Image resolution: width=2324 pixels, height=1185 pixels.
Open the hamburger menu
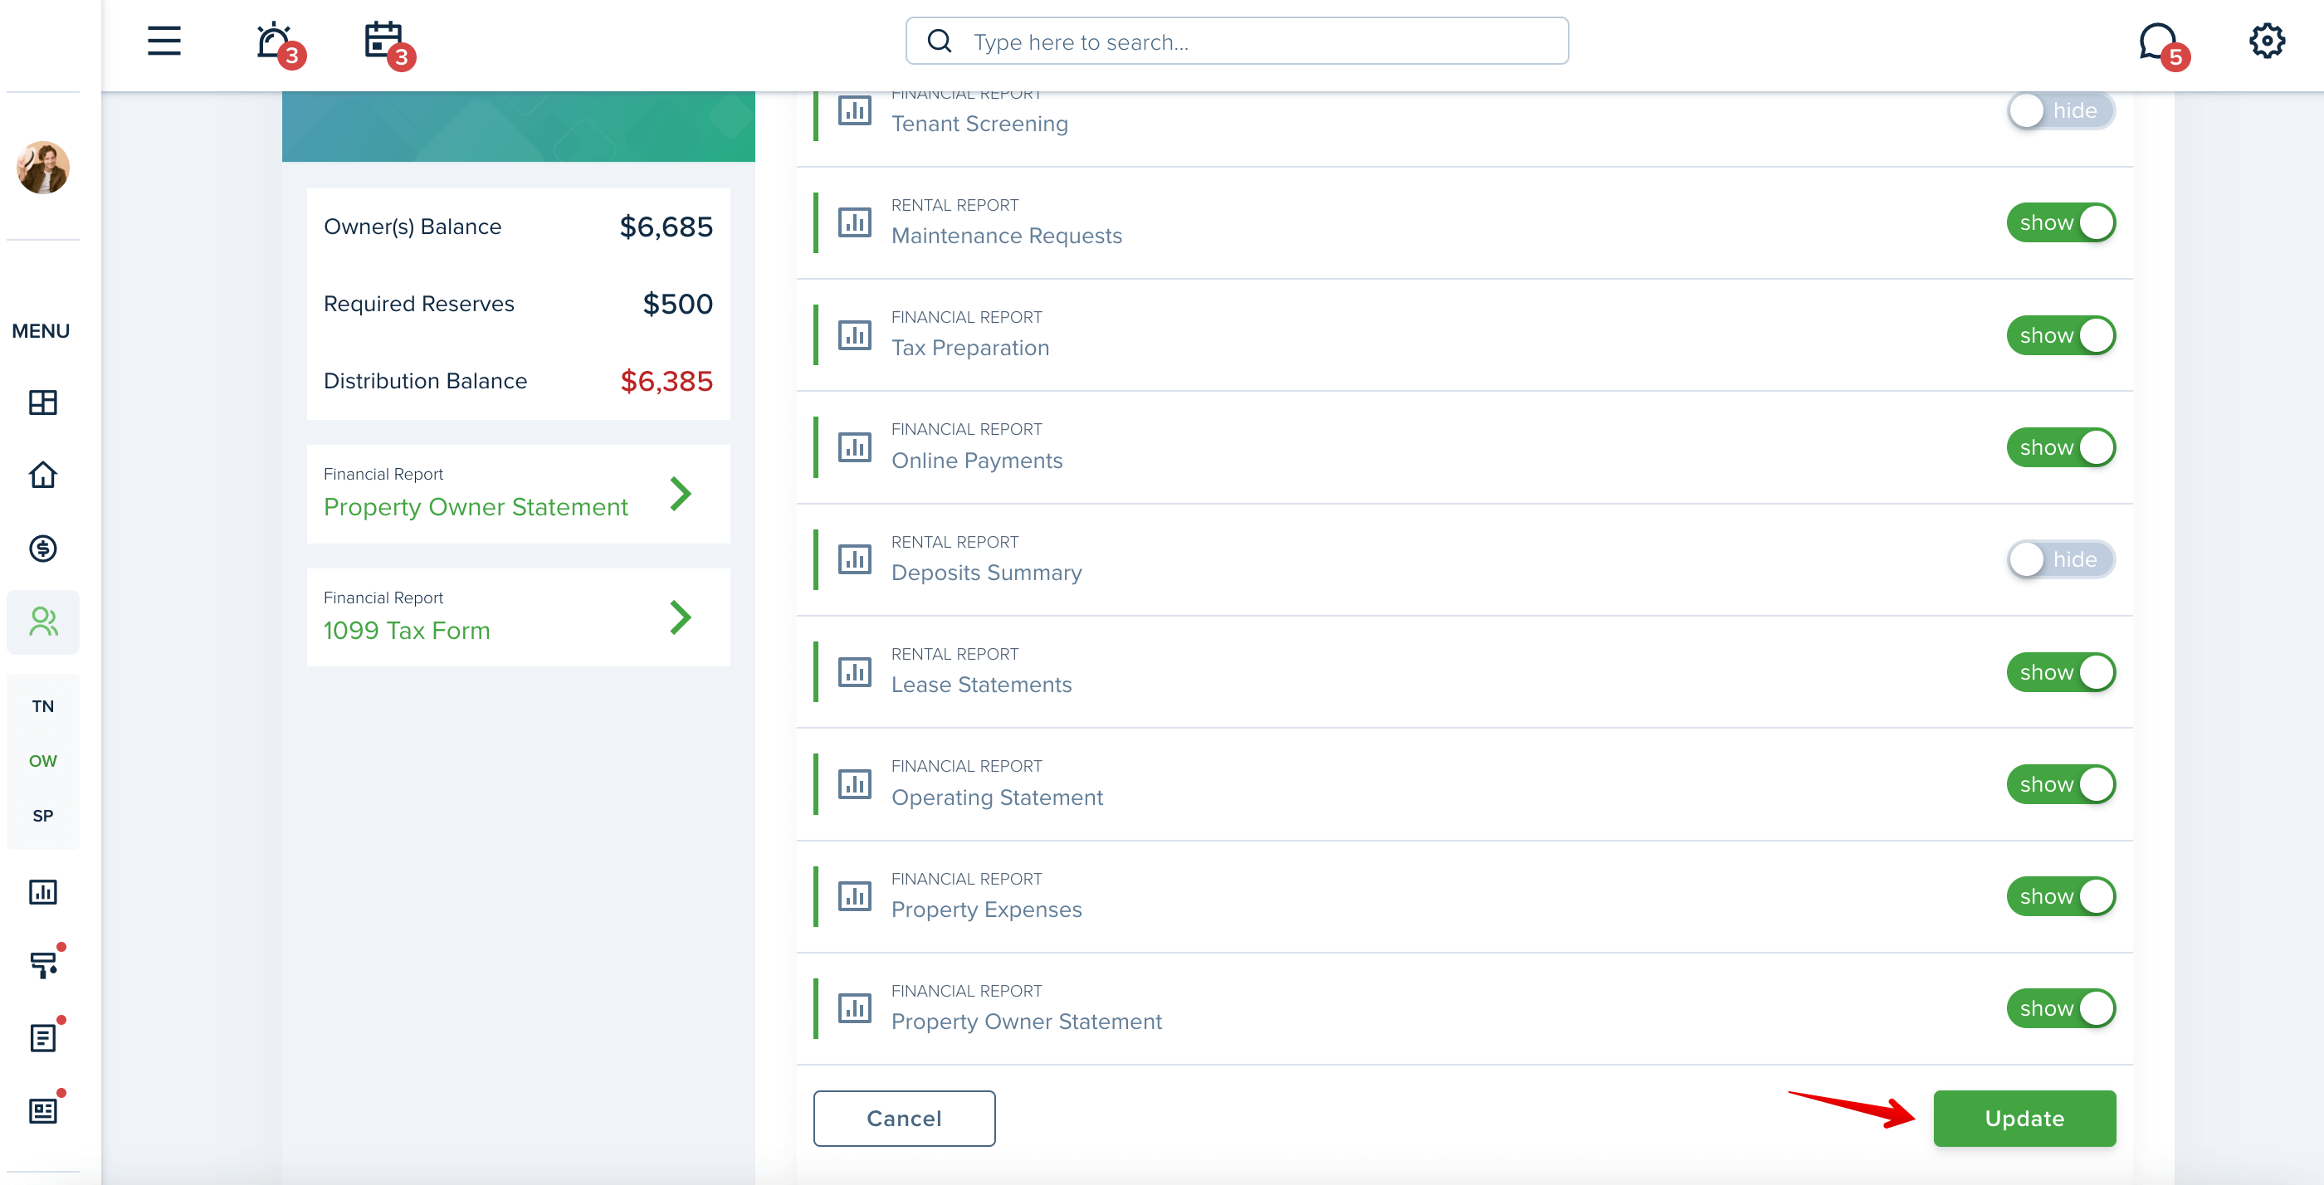164,41
